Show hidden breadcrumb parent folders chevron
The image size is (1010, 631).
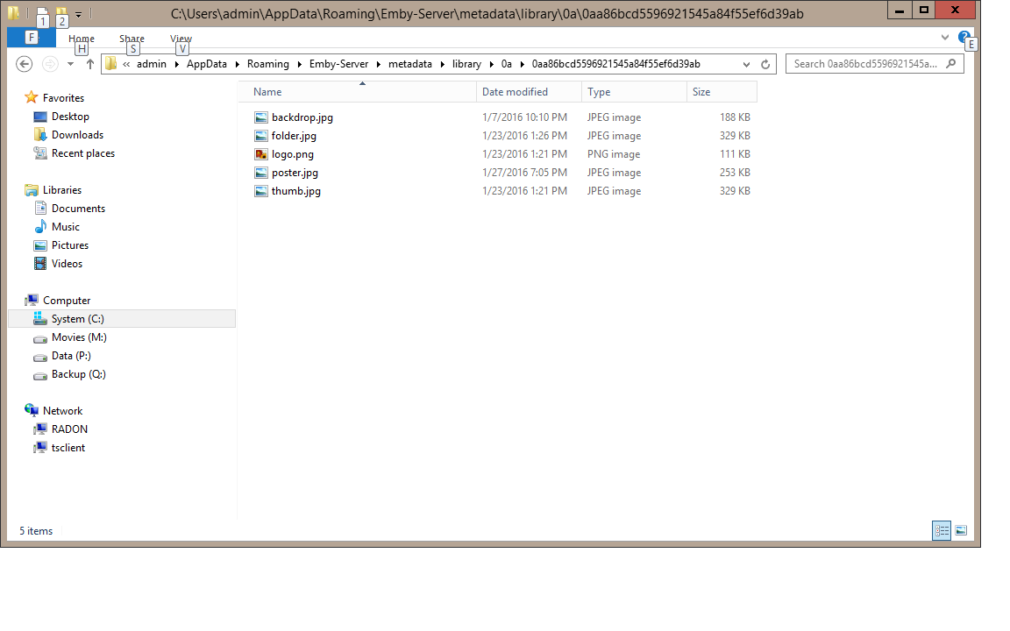click(126, 64)
